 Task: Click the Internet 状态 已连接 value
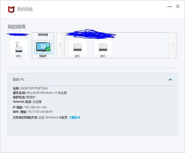[x=37, y=102]
